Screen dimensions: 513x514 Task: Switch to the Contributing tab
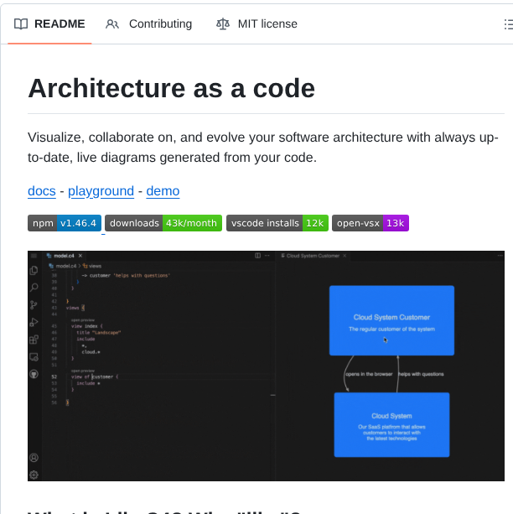tap(148, 24)
